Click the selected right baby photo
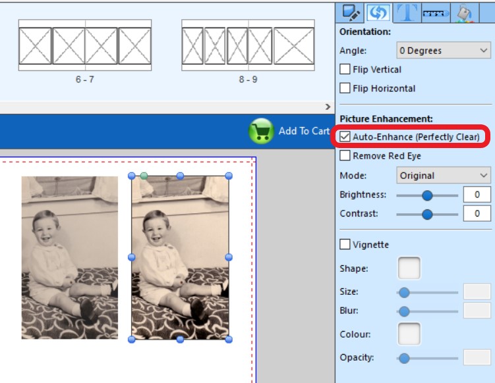The image size is (495, 383). [x=180, y=257]
